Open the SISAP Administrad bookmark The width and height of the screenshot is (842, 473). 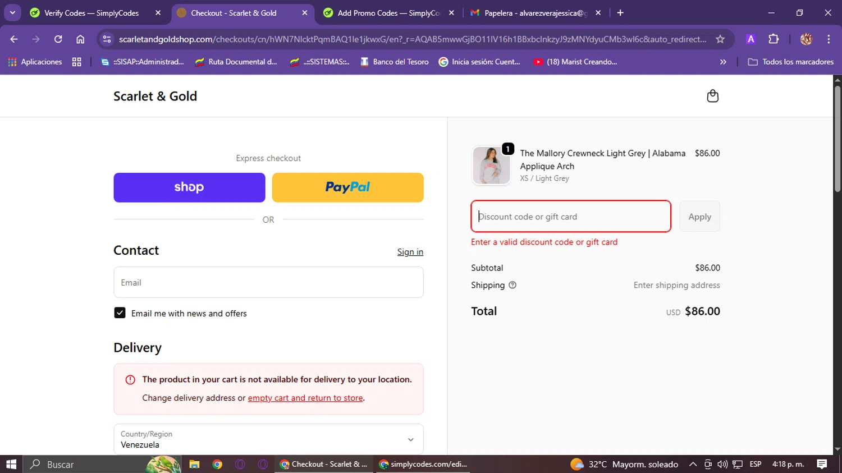(143, 62)
